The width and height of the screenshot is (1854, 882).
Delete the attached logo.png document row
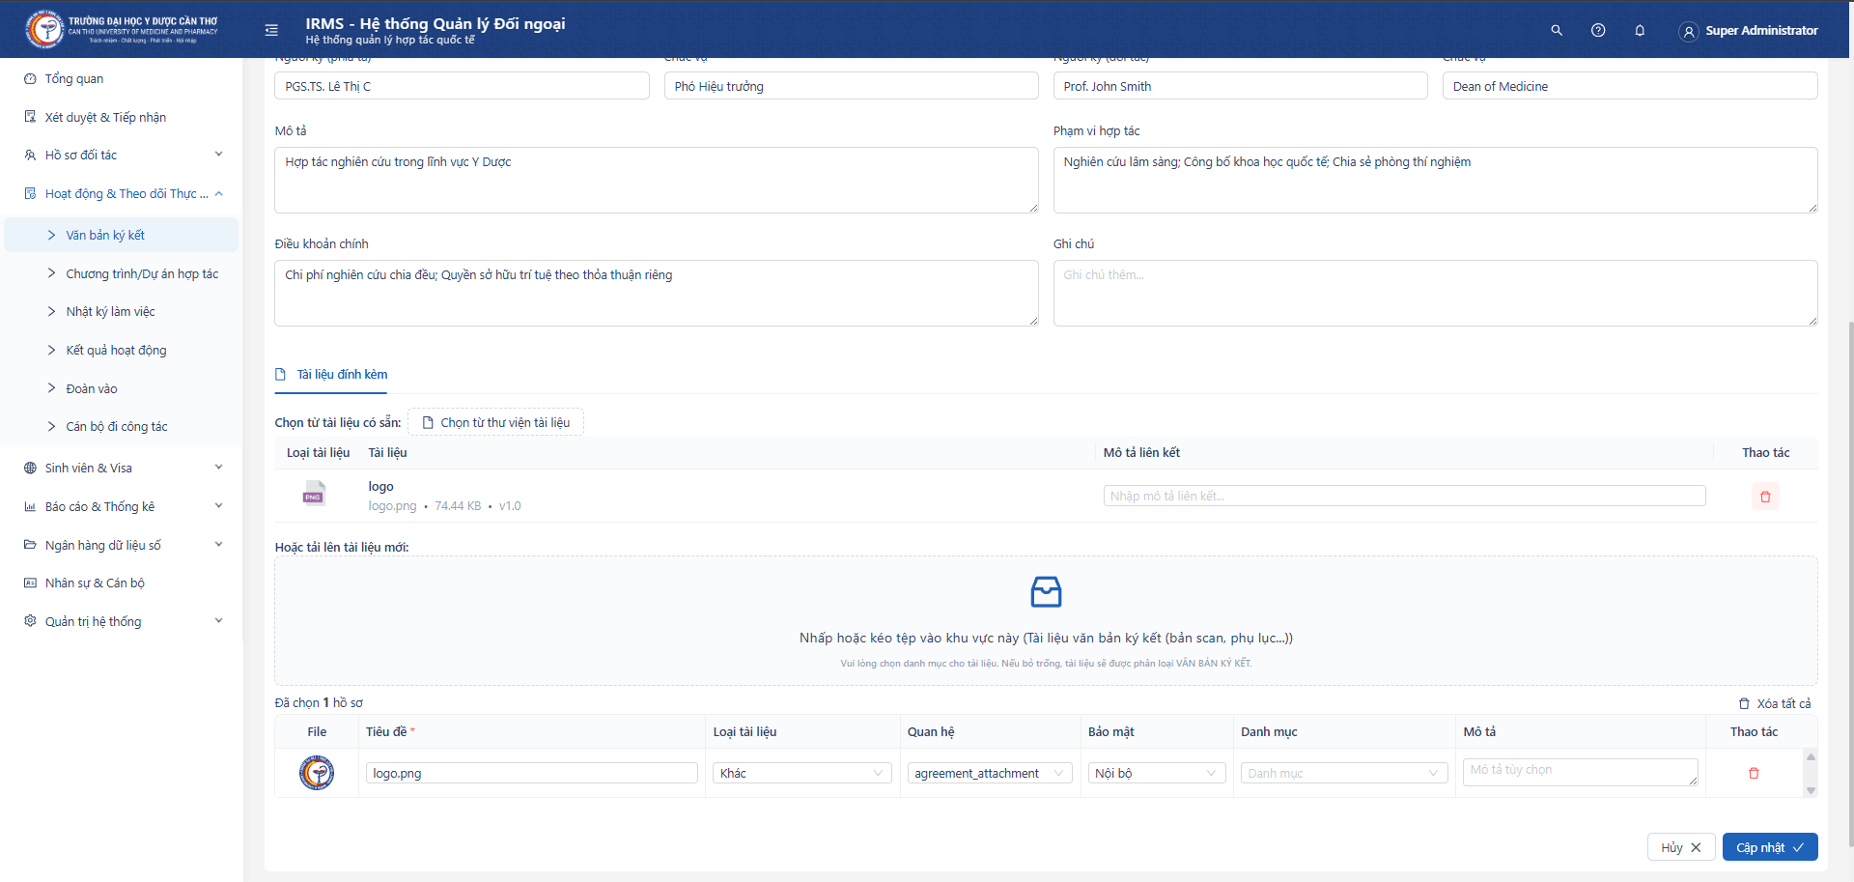1765,497
